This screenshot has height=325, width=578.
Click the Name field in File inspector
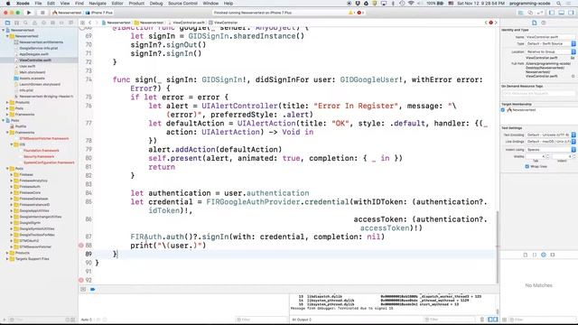[x=550, y=37]
